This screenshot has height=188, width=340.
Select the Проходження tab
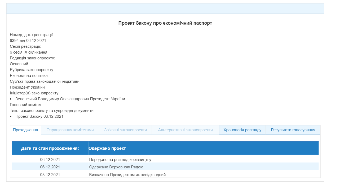(25, 130)
